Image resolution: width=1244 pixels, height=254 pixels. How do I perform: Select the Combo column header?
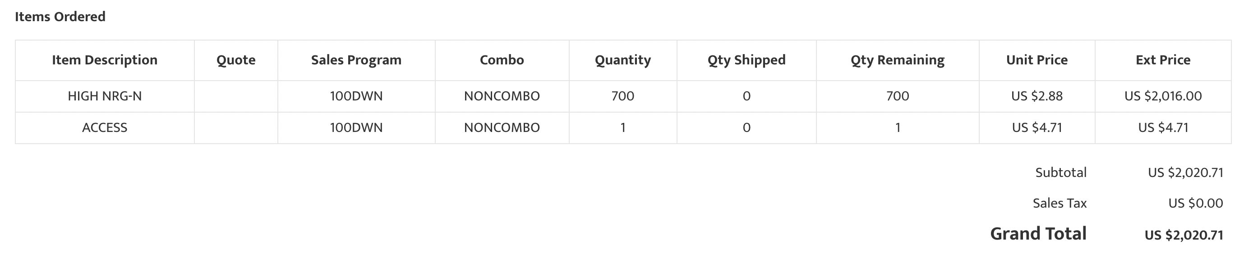[502, 60]
